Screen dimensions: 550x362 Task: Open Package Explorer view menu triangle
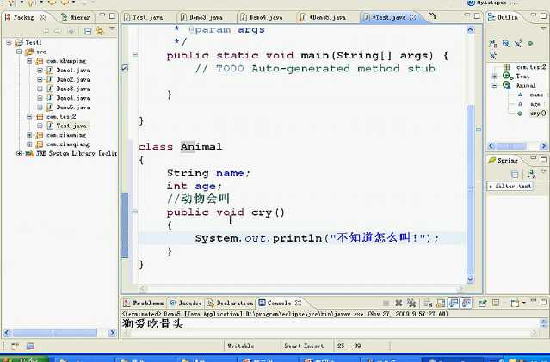pyautogui.click(x=113, y=29)
